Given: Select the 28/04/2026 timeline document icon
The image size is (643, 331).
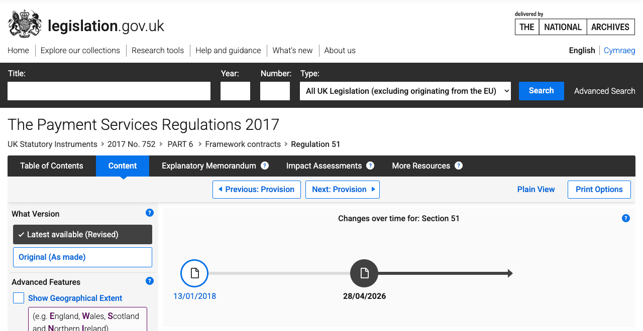Looking at the screenshot, I should [364, 273].
